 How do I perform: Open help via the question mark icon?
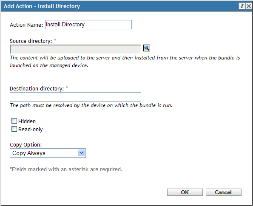click(x=242, y=6)
